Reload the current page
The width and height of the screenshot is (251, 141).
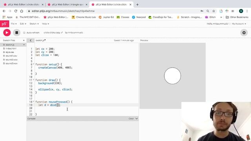click(x=16, y=11)
